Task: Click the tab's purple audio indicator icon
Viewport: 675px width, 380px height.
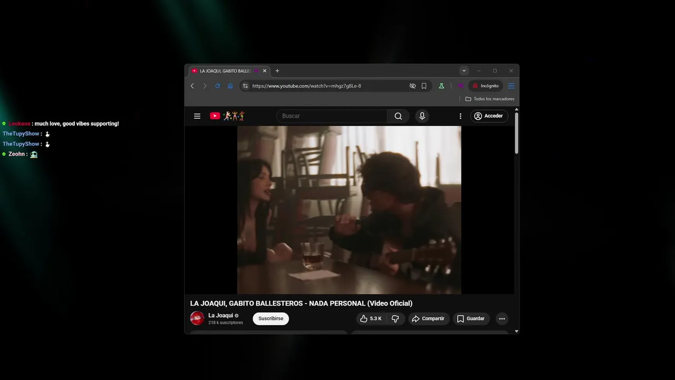Action: click(x=256, y=71)
